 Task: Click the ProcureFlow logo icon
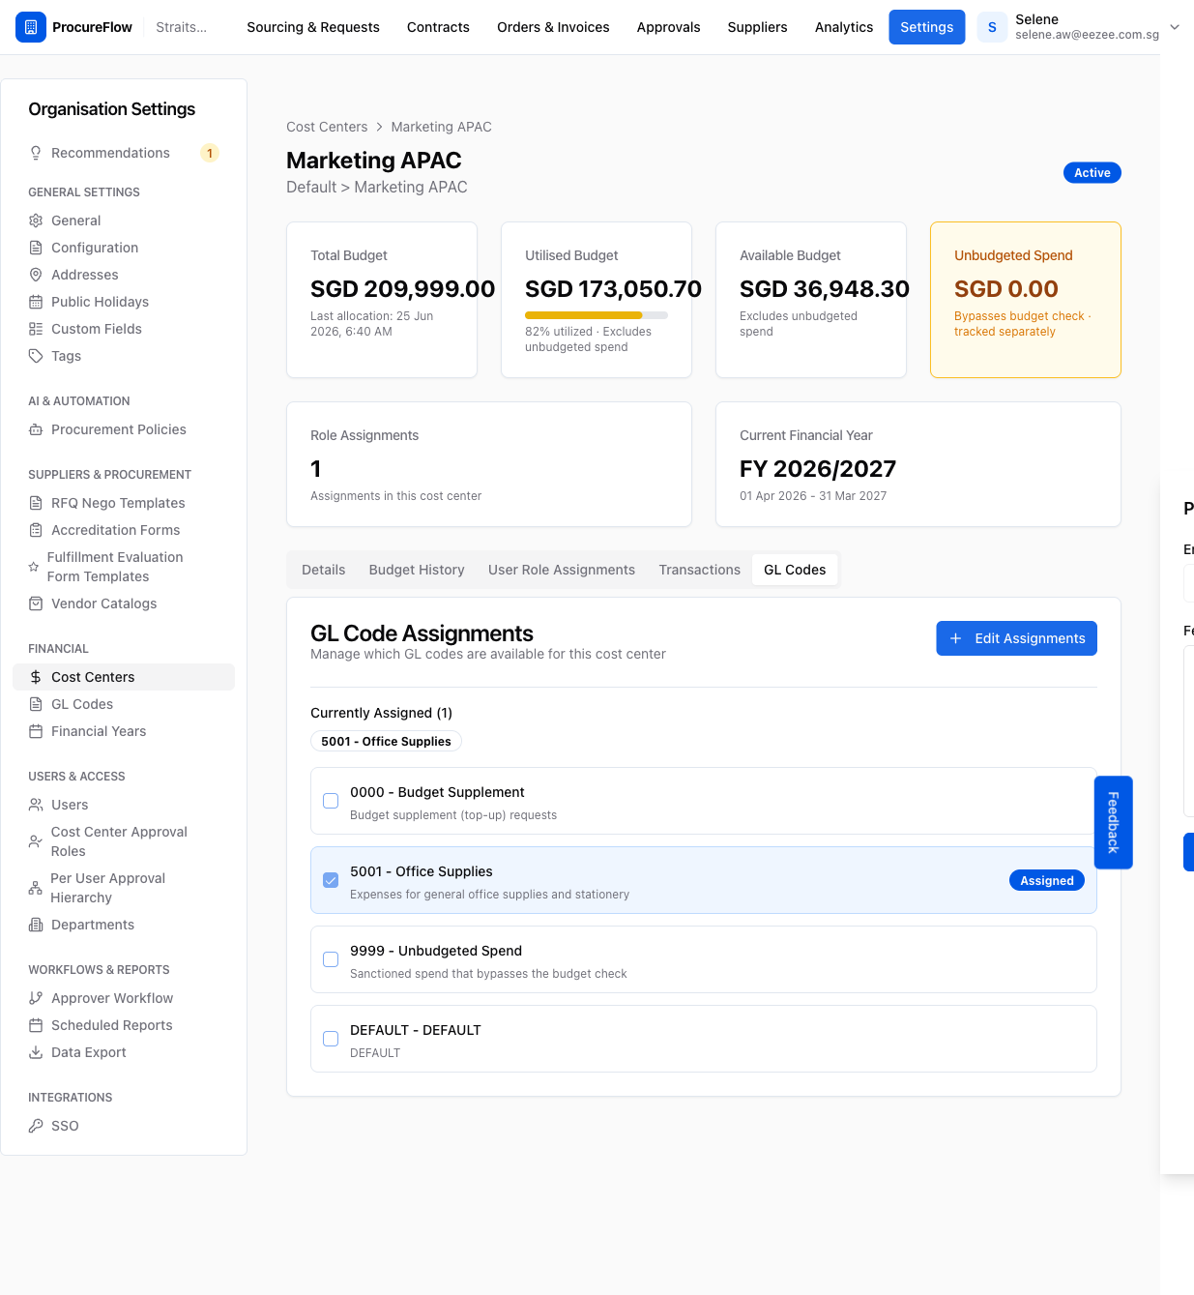point(31,27)
